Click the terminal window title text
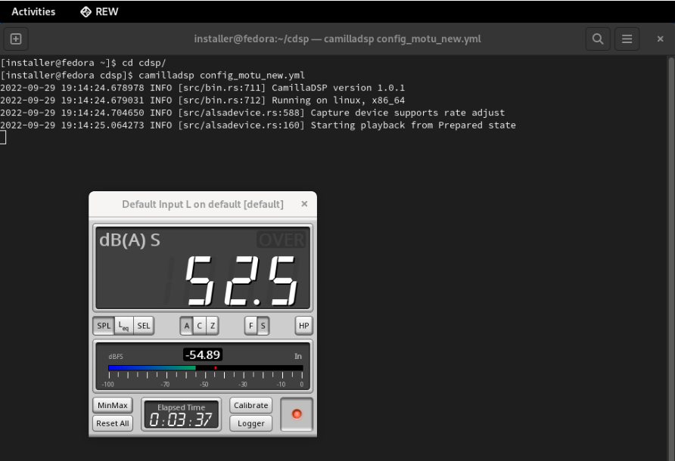The height and width of the screenshot is (461, 675). coord(337,39)
